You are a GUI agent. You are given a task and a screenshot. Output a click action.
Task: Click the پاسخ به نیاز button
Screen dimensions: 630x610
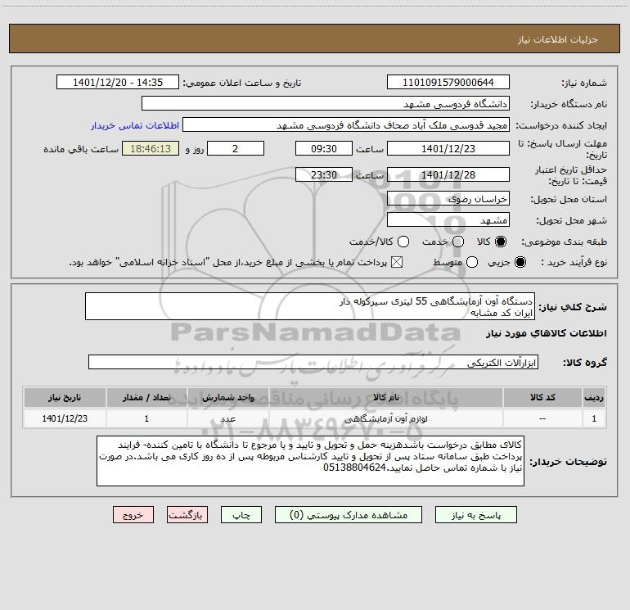pos(476,515)
